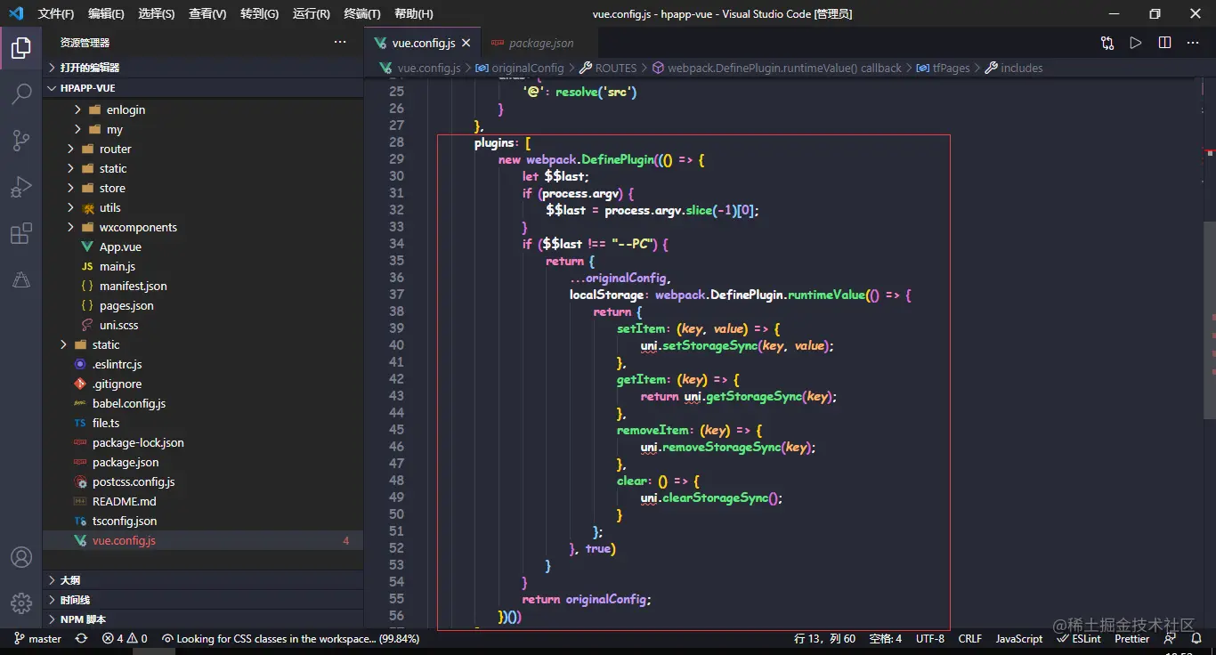Viewport: 1216px width, 655px height.
Task: Expand the wxcomponents folder
Action: 137,227
